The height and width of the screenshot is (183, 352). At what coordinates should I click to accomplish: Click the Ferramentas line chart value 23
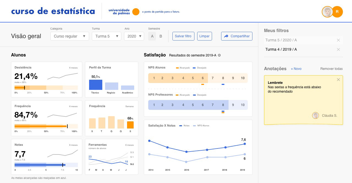[90, 157]
